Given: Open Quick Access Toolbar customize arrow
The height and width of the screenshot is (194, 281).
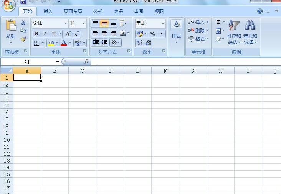Looking at the screenshot, I should [x=59, y=2].
